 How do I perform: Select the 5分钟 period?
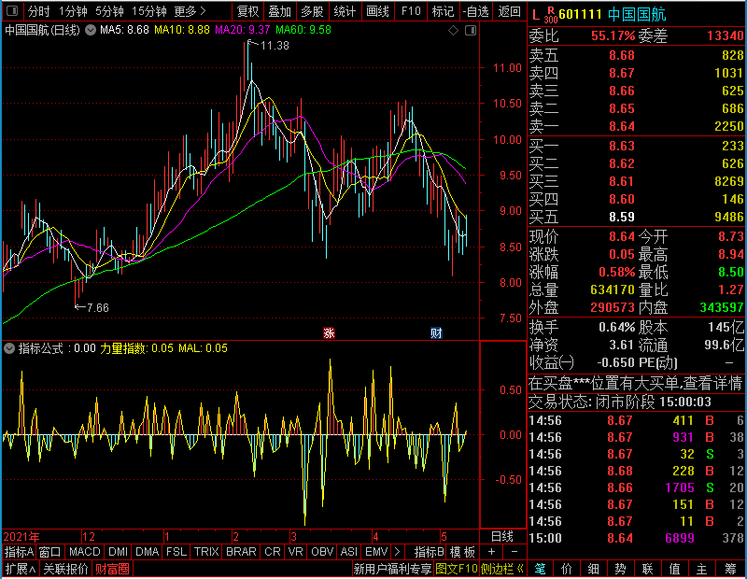tap(109, 11)
